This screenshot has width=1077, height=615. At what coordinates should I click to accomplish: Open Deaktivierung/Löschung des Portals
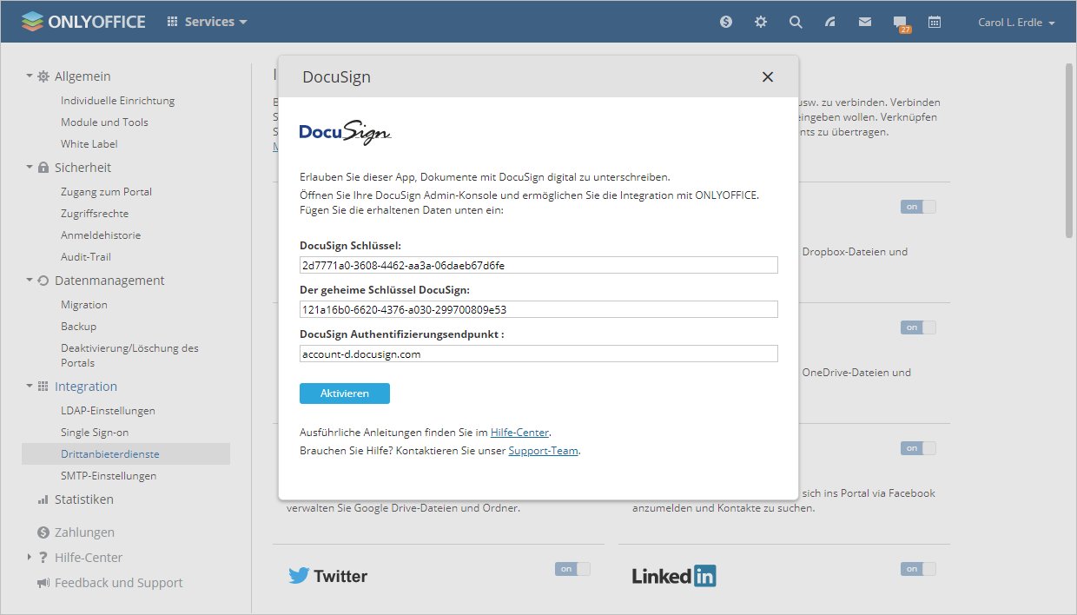pyautogui.click(x=129, y=355)
